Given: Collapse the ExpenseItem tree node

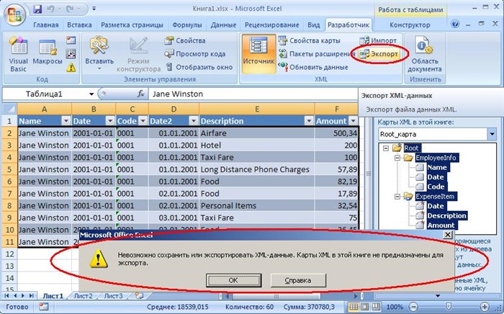Looking at the screenshot, I should (x=397, y=197).
